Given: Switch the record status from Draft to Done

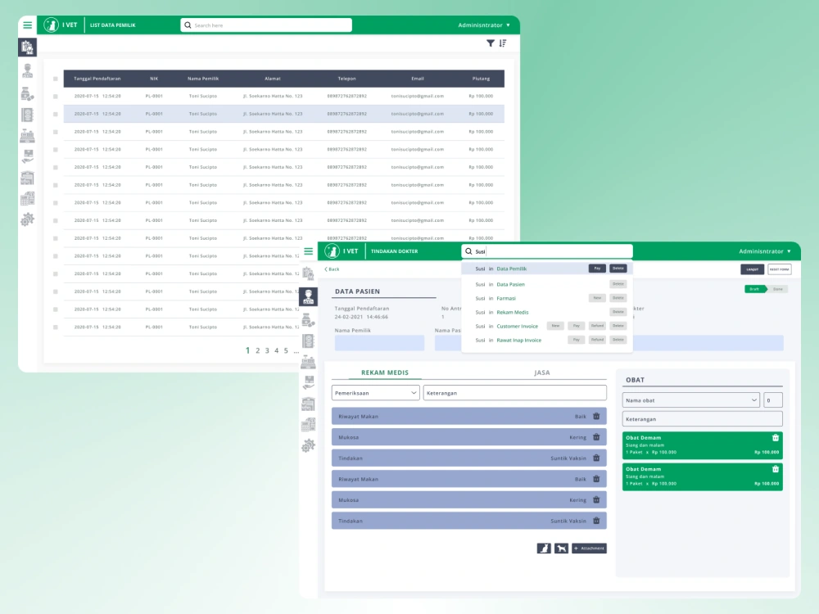Looking at the screenshot, I should point(779,289).
